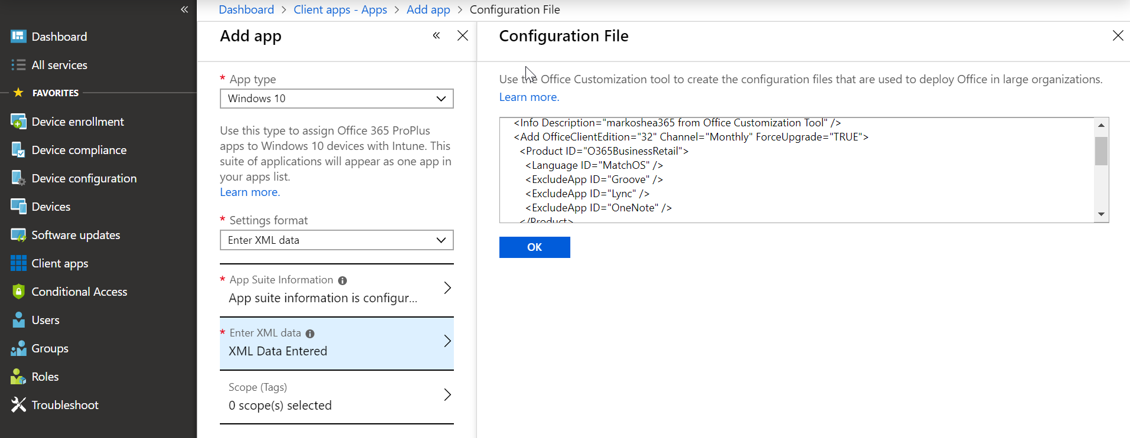This screenshot has width=1130, height=438.
Task: Open Device enrollment via its icon
Action: point(18,122)
